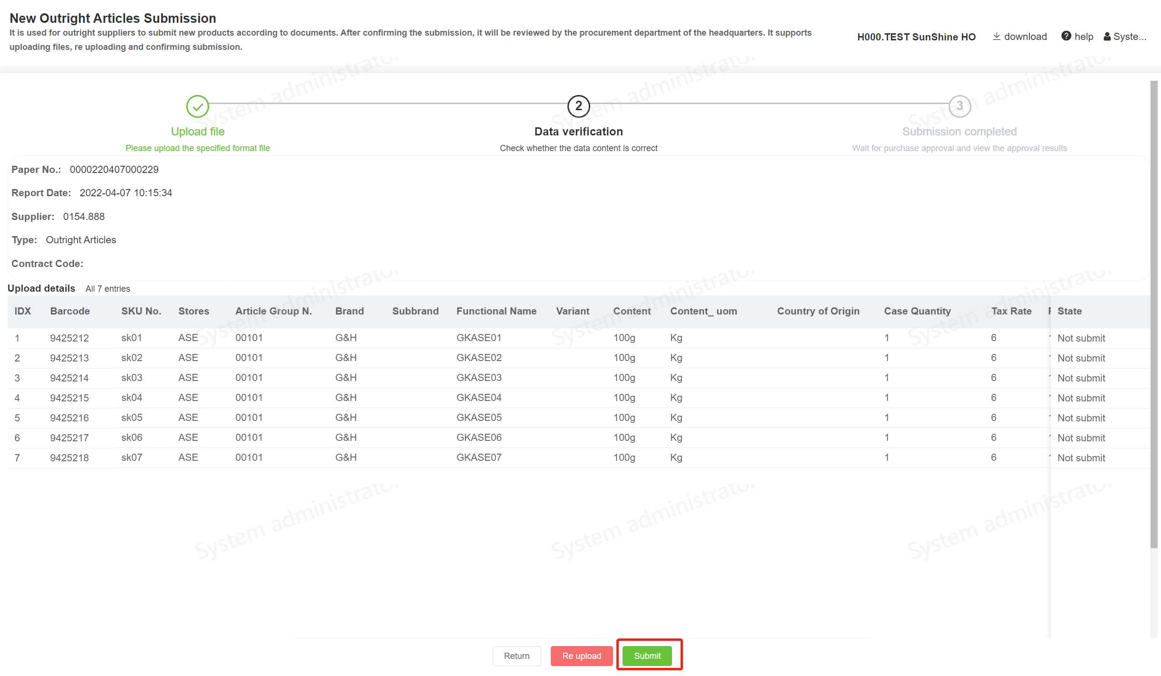Click the user profile icon
This screenshot has width=1161, height=676.
coord(1107,37)
